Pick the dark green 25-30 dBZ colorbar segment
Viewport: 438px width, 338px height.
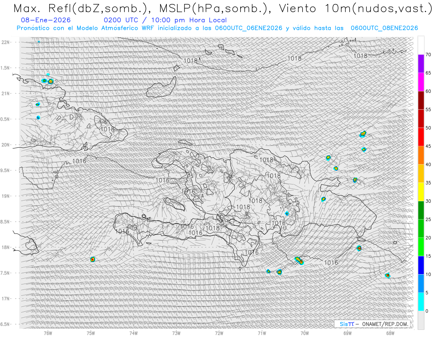click(421, 210)
